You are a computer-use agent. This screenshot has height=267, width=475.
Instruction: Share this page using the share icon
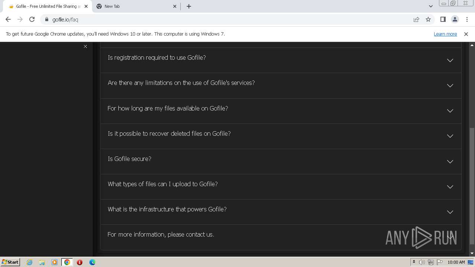(x=416, y=19)
